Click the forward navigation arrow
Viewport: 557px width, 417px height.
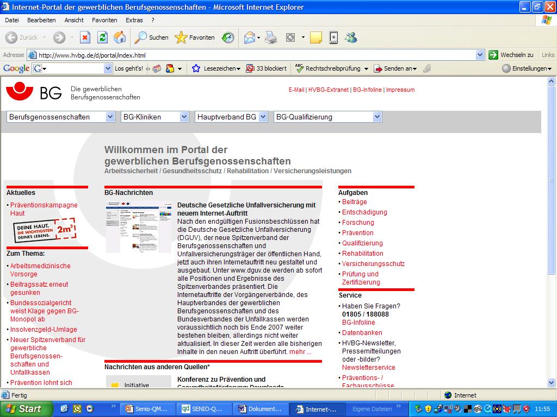pos(59,37)
